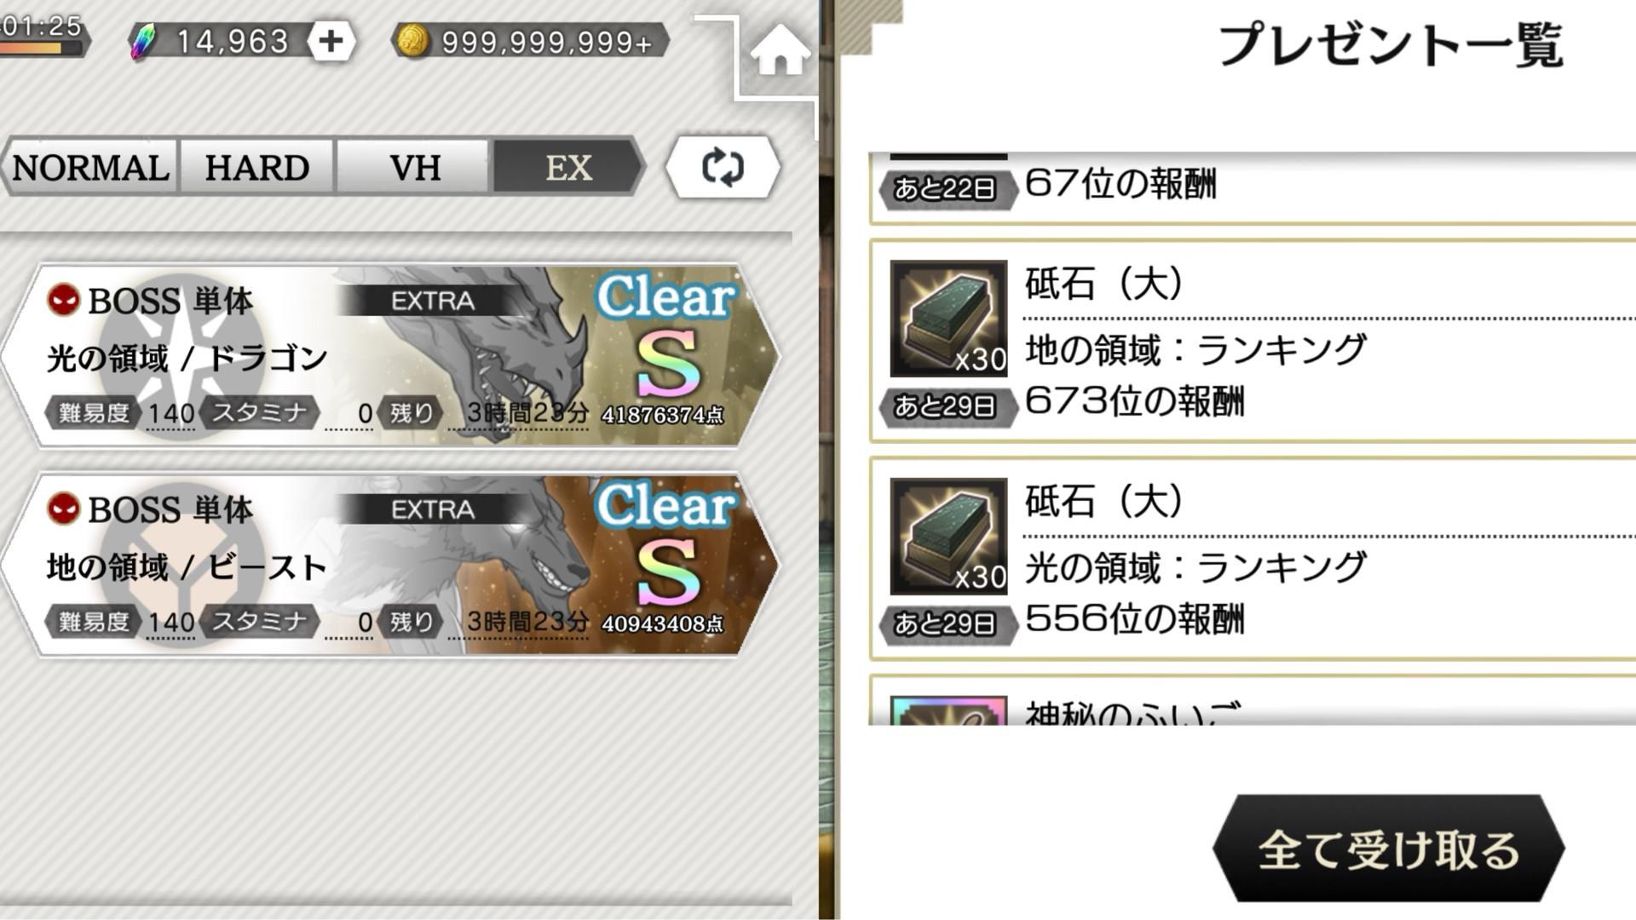1636x920 pixels.
Task: Switch to the NORMAL difficulty tab
Action: [90, 167]
